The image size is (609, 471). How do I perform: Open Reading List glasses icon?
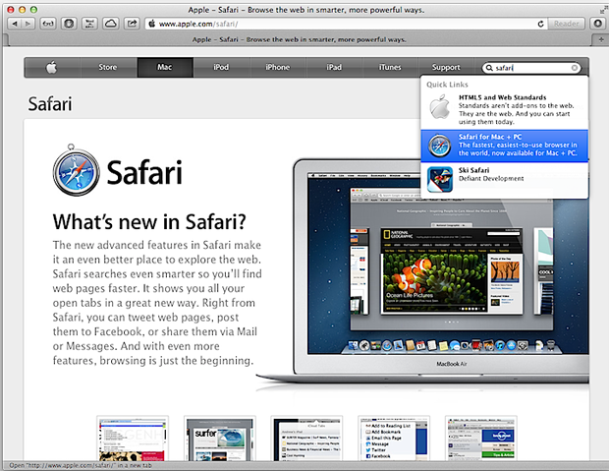coord(48,24)
